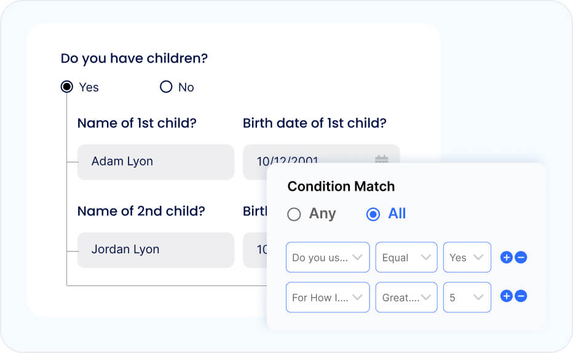Click the Adam Lyon name field
The height and width of the screenshot is (353, 573).
click(x=156, y=162)
